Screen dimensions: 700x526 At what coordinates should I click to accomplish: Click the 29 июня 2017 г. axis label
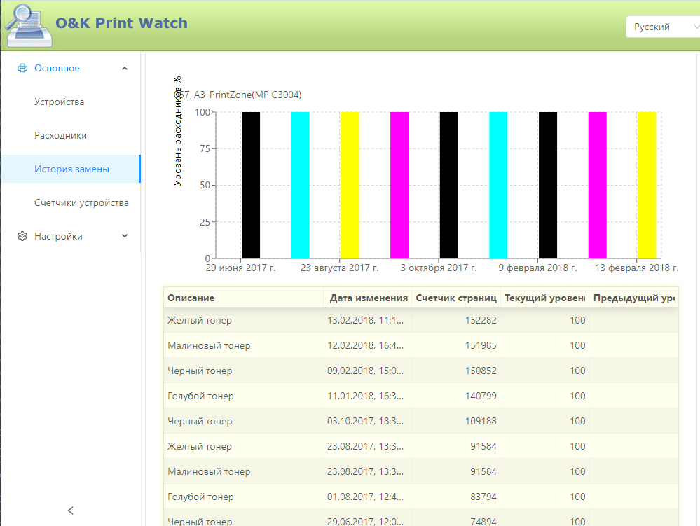pos(240,268)
